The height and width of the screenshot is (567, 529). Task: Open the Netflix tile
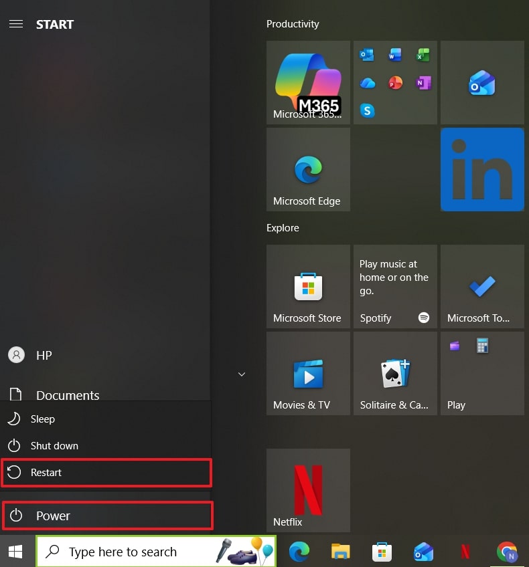[308, 490]
